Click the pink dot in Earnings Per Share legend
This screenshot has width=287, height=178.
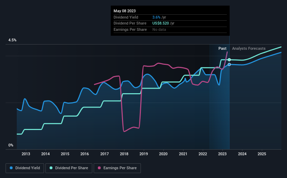click(99, 168)
